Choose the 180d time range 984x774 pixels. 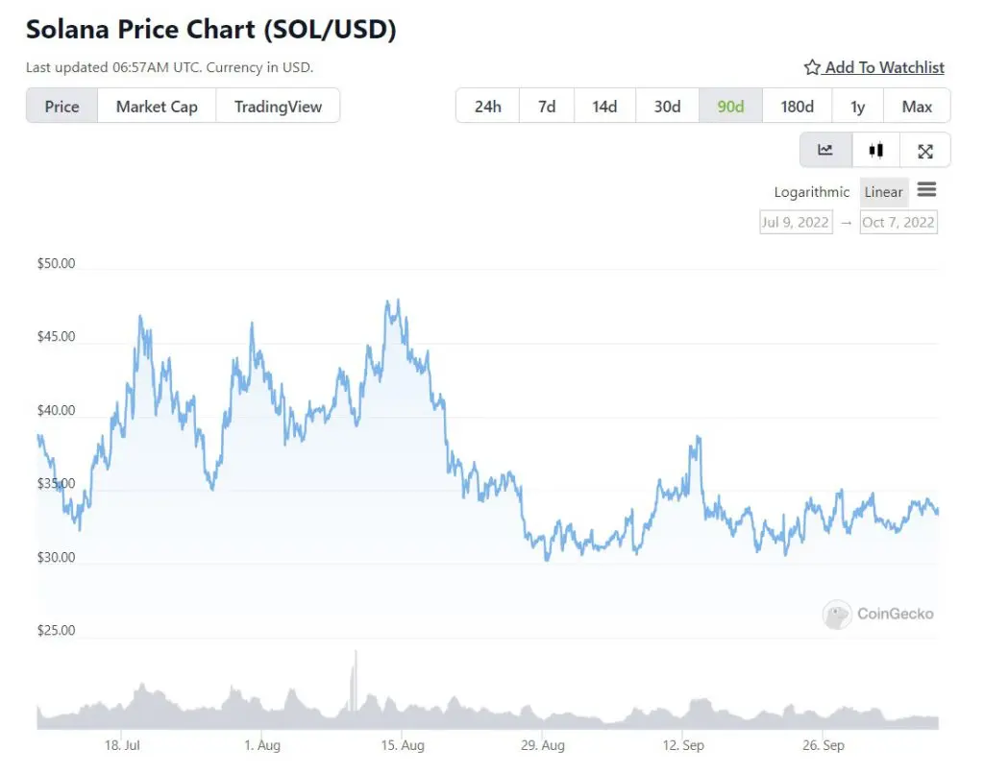point(797,107)
